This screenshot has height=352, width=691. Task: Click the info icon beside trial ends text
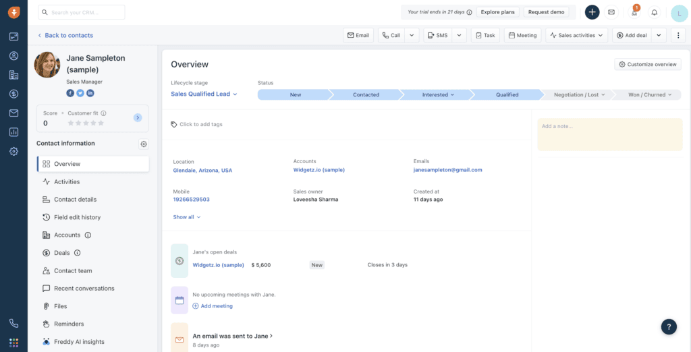(470, 12)
